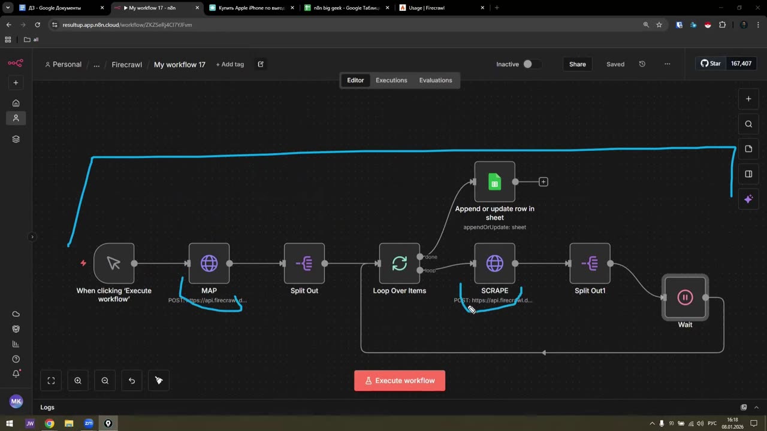Open the cloud icon in the sidebar
767x431 pixels.
(16, 314)
